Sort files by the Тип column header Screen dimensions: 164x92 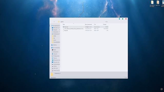[95, 25]
